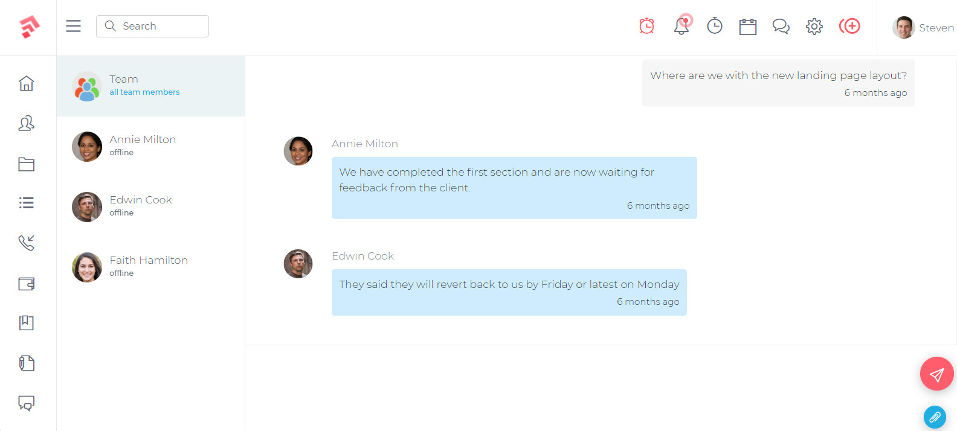Open the stopwatch timer icon

(715, 26)
